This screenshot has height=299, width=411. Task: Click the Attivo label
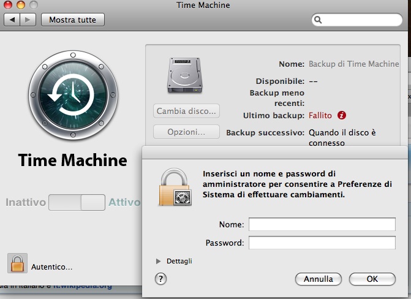(x=124, y=202)
